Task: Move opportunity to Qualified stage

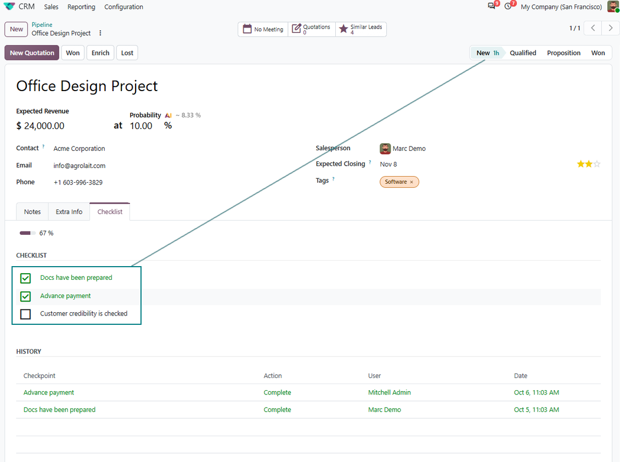Action: coord(523,53)
